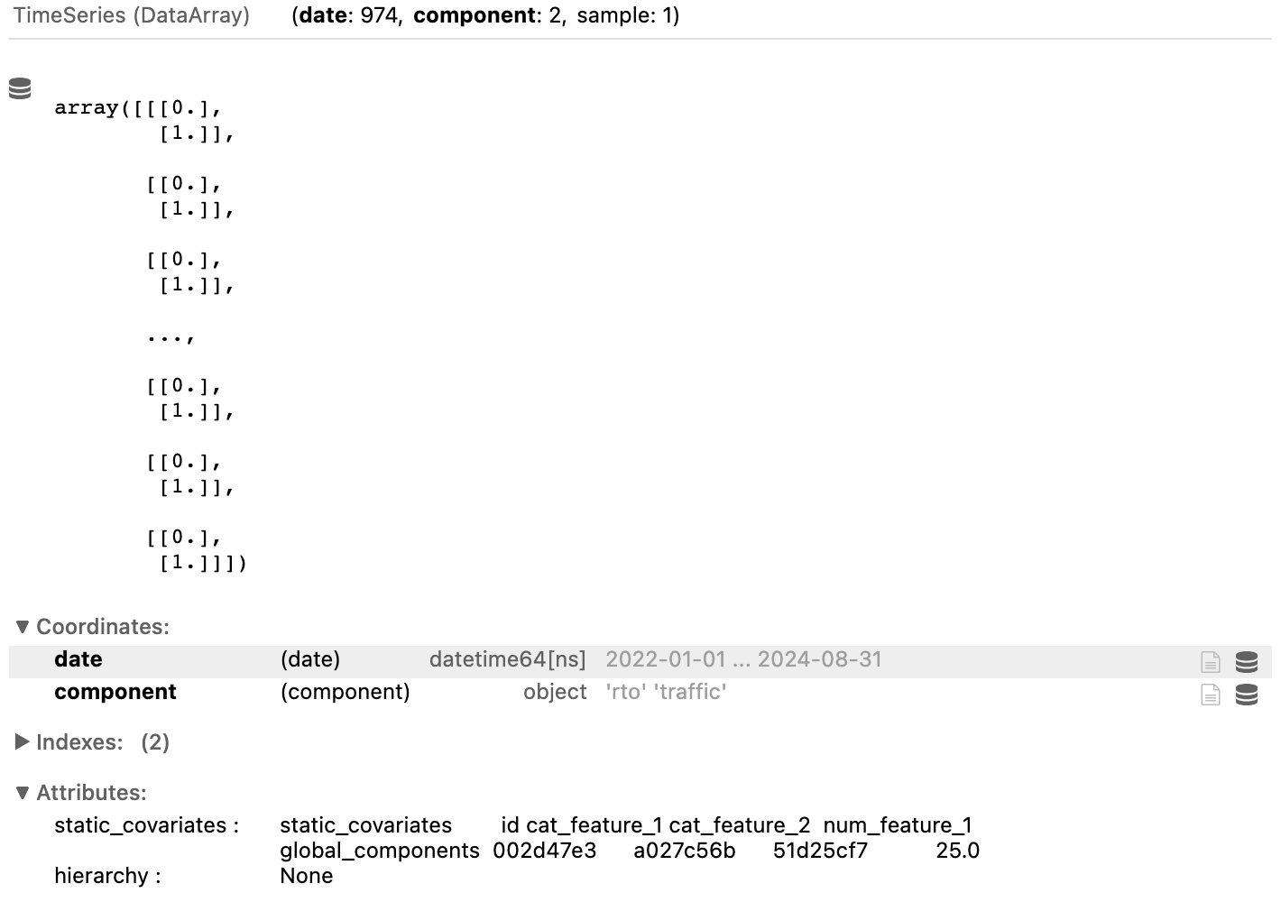Show attributes for the date coordinate

coord(1211,662)
